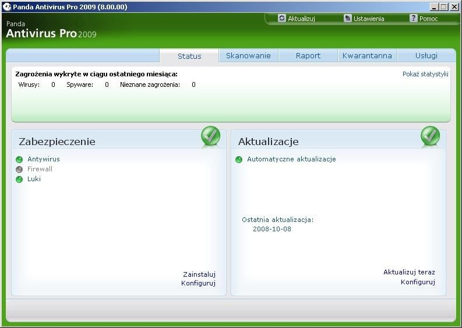The image size is (462, 328).
Task: Select the Luki entry
Action: tap(34, 179)
